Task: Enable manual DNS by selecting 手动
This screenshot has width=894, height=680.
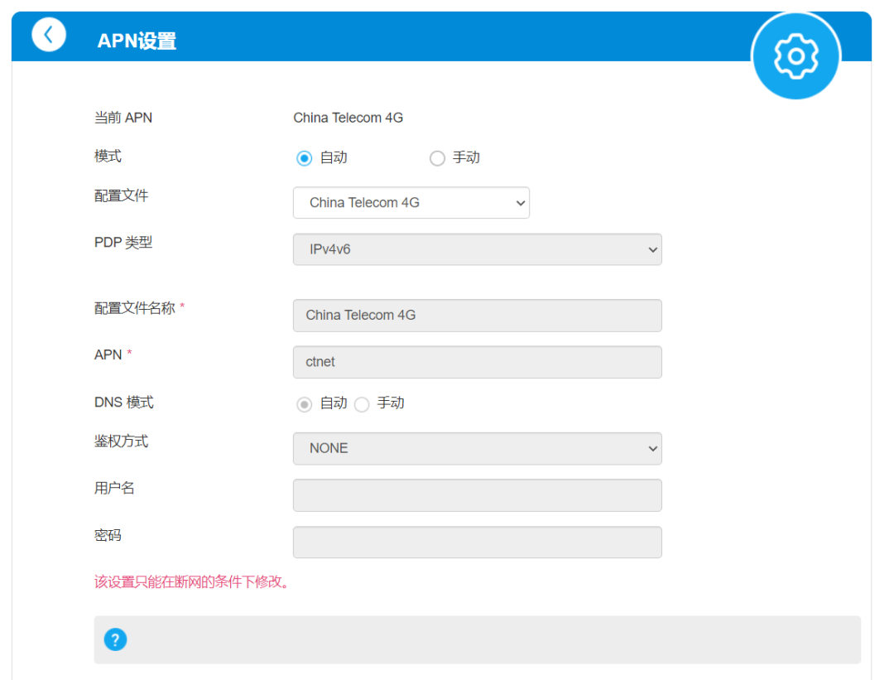Action: [x=362, y=403]
